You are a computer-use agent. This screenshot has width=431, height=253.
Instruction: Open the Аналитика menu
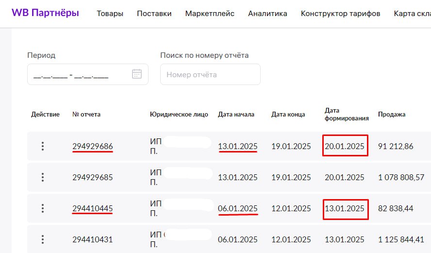coord(267,14)
